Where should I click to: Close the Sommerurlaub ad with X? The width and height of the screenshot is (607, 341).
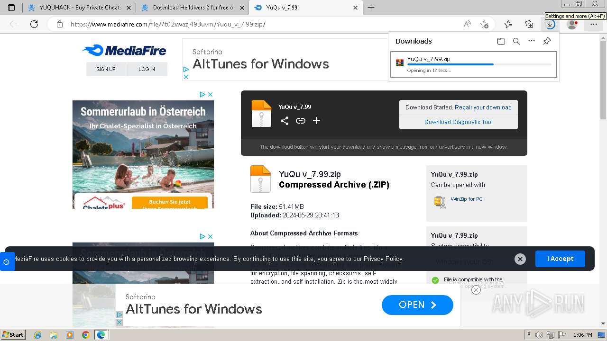point(211,95)
